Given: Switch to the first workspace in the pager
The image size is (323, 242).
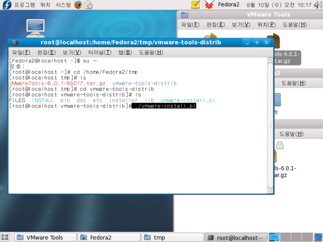Looking at the screenshot, I should (275, 237).
